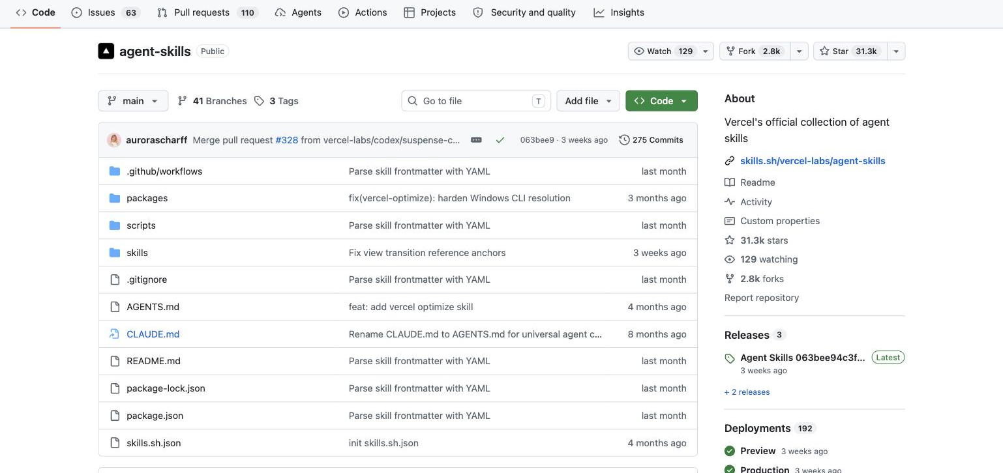Open the skills folder
The width and height of the screenshot is (1003, 473).
click(x=138, y=253)
